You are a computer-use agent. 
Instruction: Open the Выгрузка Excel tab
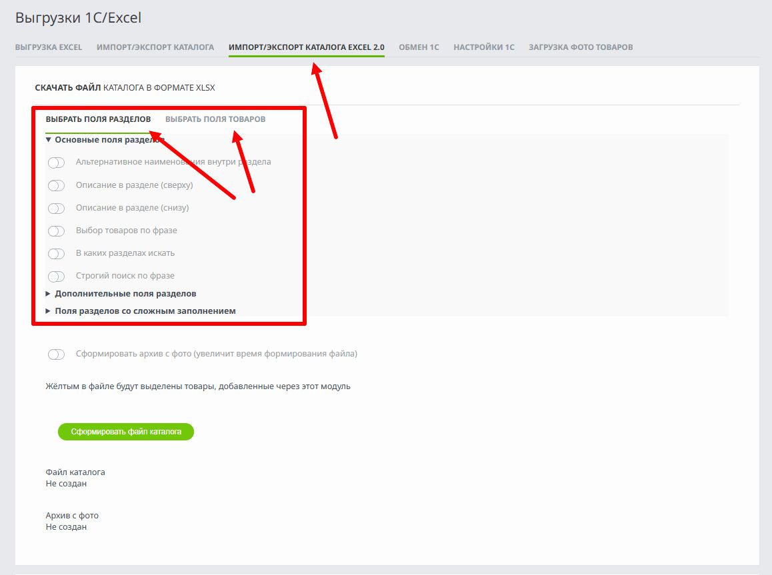click(48, 47)
